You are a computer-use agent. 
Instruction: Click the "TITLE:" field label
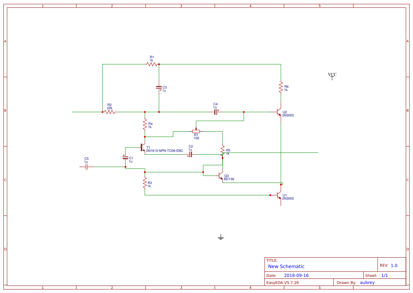[x=272, y=260]
